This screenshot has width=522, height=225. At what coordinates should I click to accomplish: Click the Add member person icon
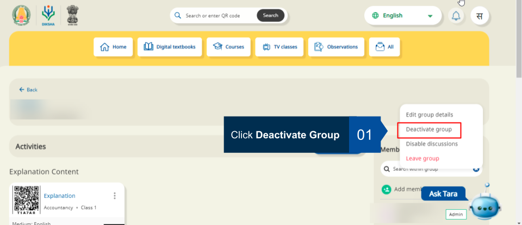click(386, 189)
